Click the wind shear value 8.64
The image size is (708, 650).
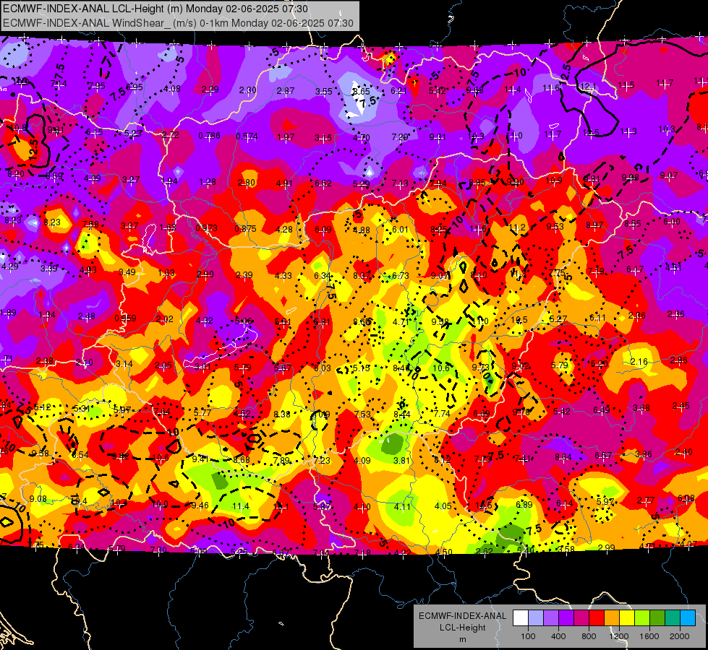coord(563,457)
